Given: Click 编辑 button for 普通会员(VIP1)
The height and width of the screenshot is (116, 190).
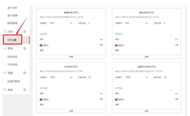Looking at the screenshot, I should (x=71, y=57).
